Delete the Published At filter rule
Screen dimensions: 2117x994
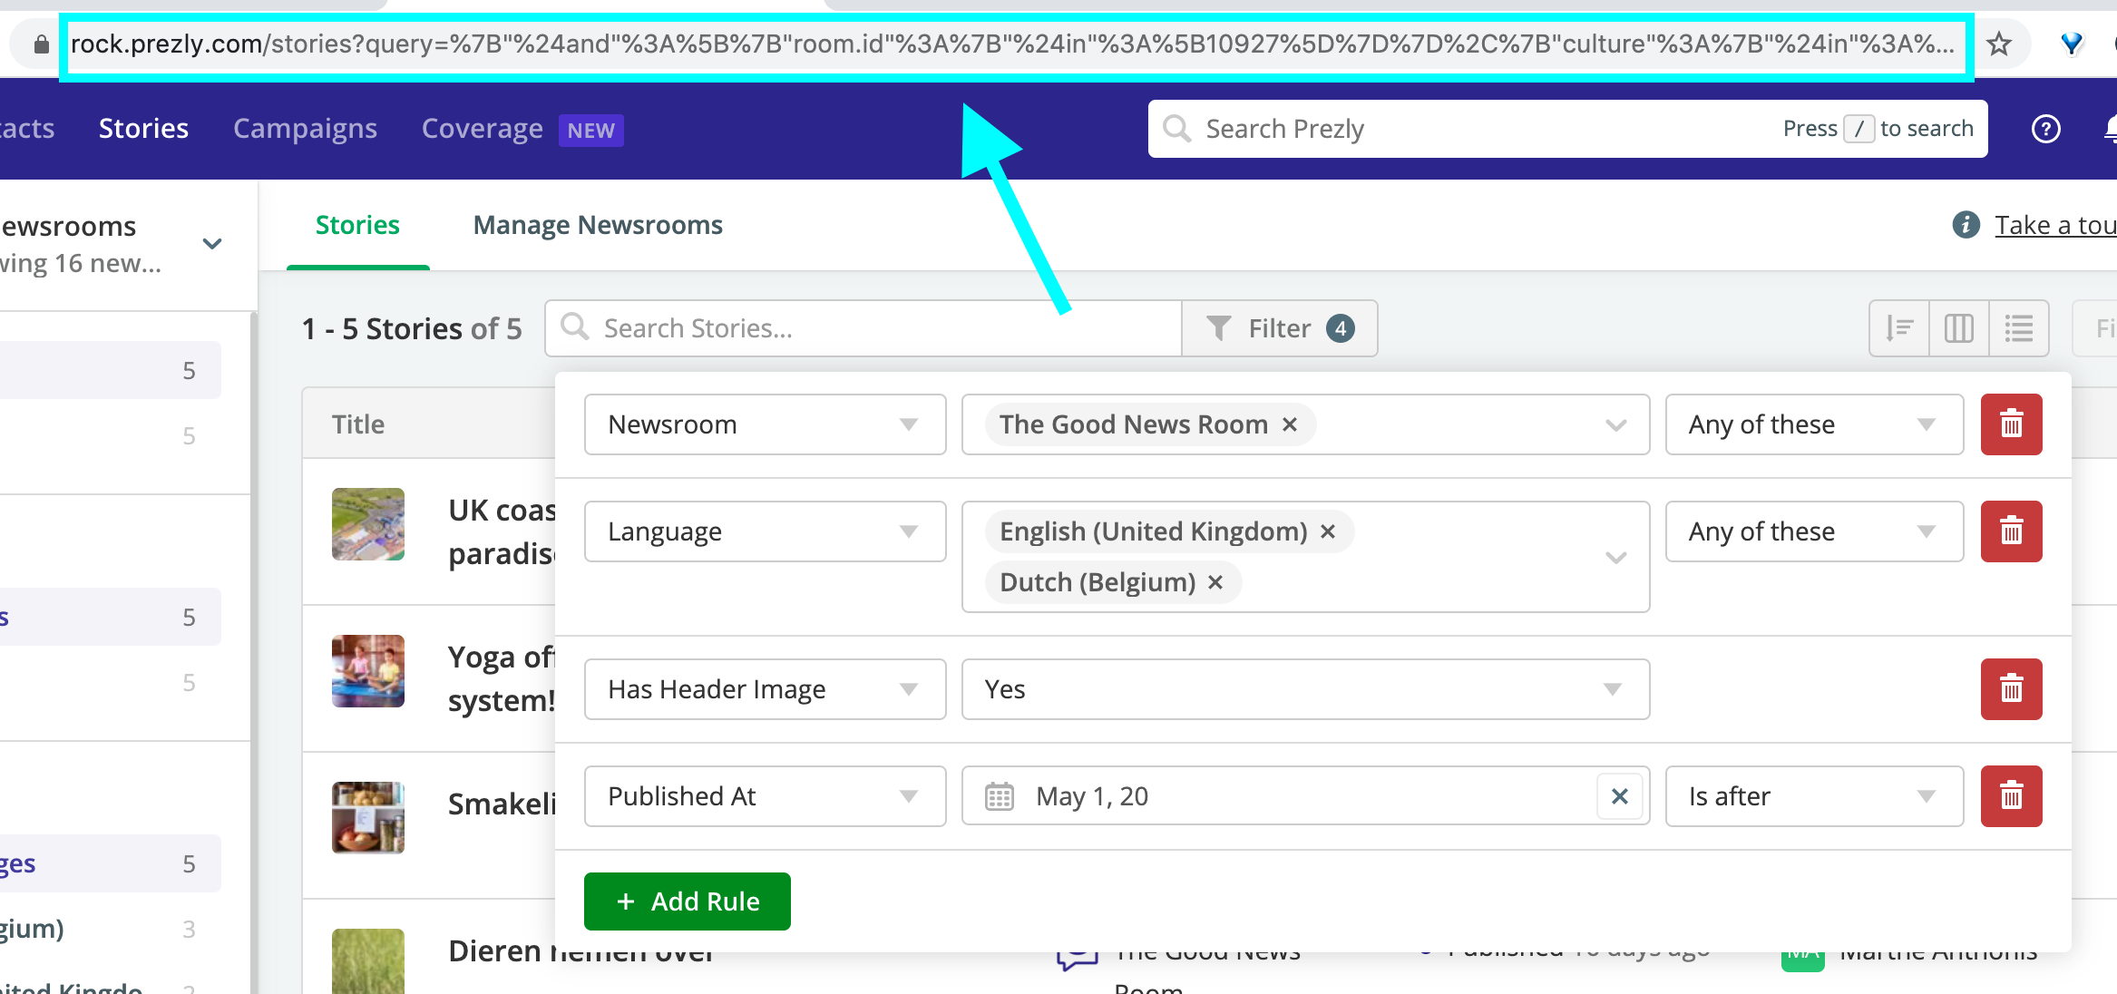click(x=2011, y=796)
